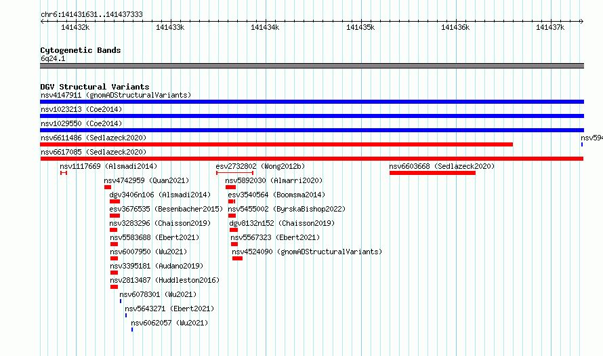This screenshot has width=603, height=356.
Task: Open nsv3283296 (Chaisson2019) label
Action: [160, 223]
